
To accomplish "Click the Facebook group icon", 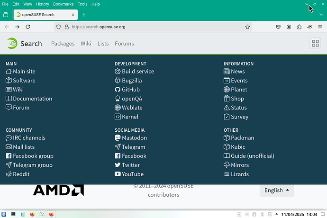I will (x=9, y=156).
